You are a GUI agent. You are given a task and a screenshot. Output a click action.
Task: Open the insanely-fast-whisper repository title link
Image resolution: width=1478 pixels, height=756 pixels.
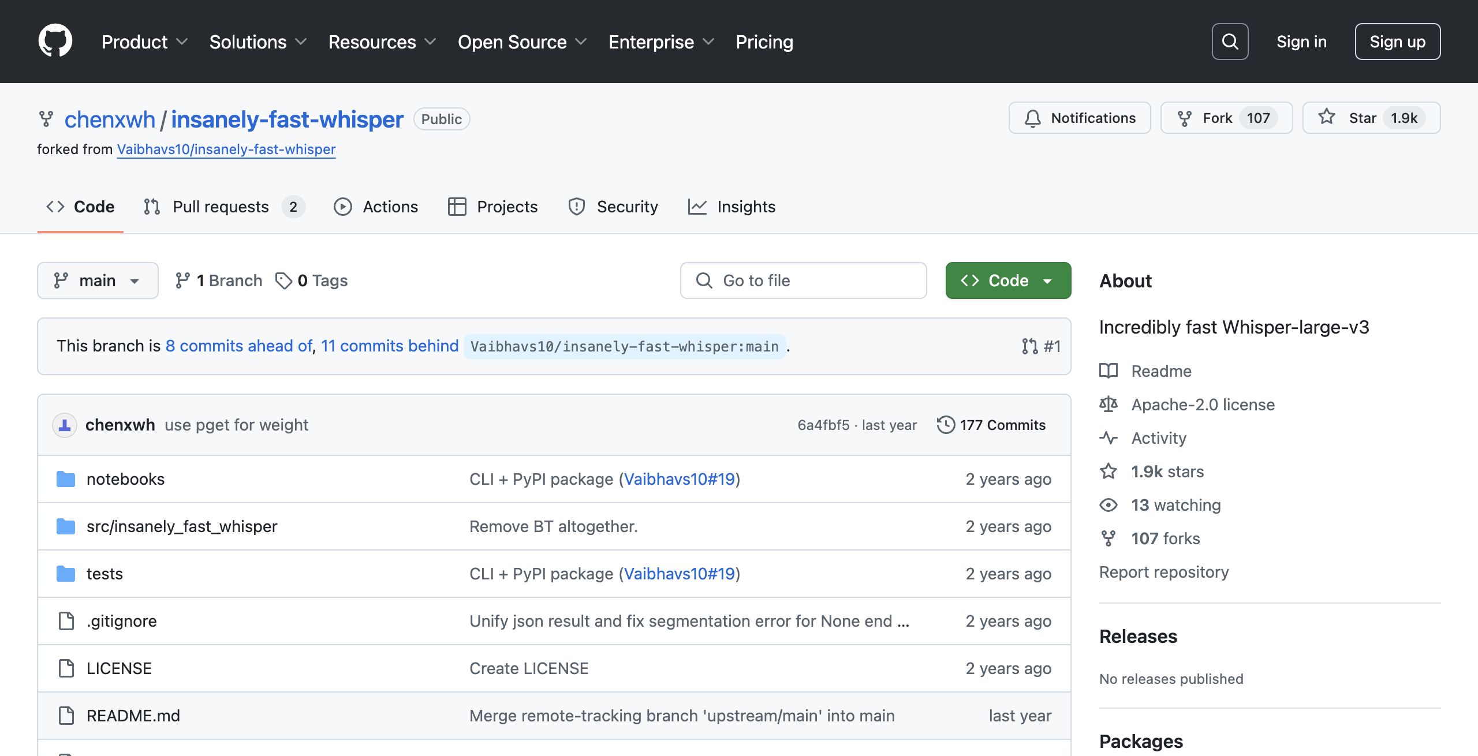pyautogui.click(x=287, y=119)
